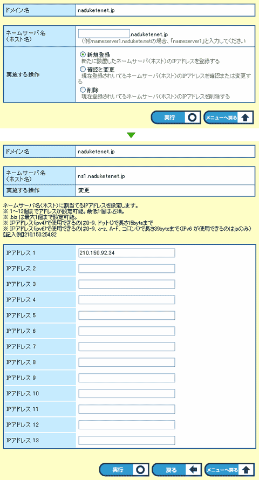Focus the ネームサーバ名 host name field
Viewport: 259px width, 480px height.
pos(104,33)
